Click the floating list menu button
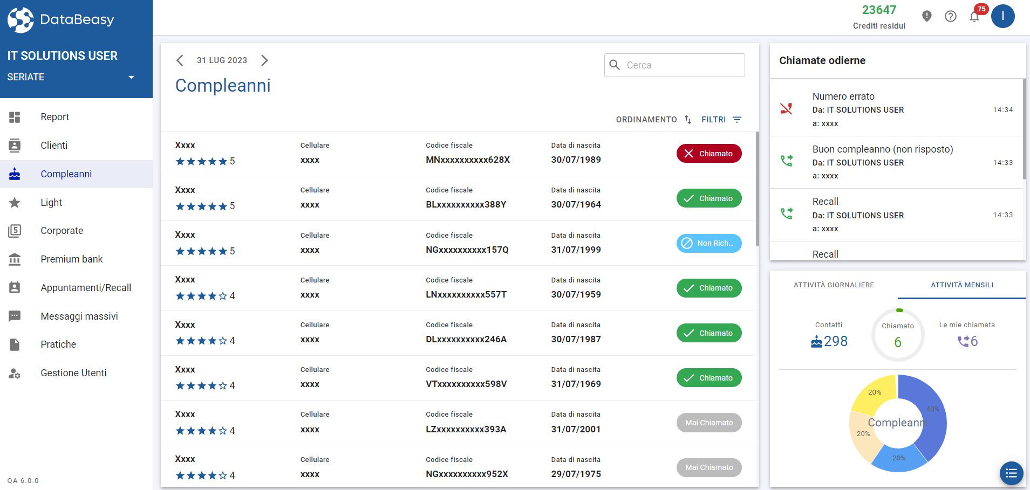 click(1011, 473)
